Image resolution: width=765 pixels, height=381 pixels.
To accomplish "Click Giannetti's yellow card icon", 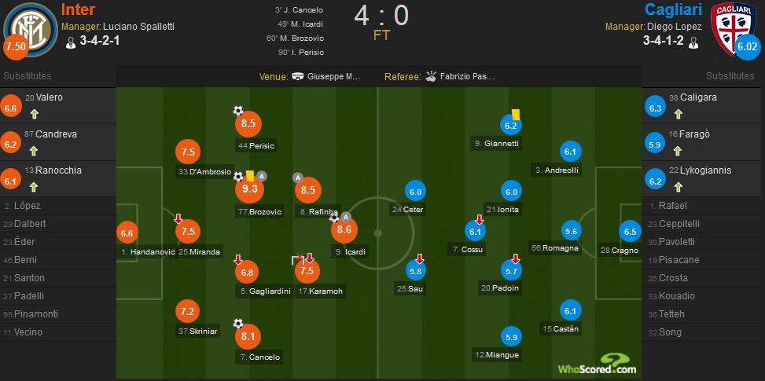I will click(x=515, y=115).
